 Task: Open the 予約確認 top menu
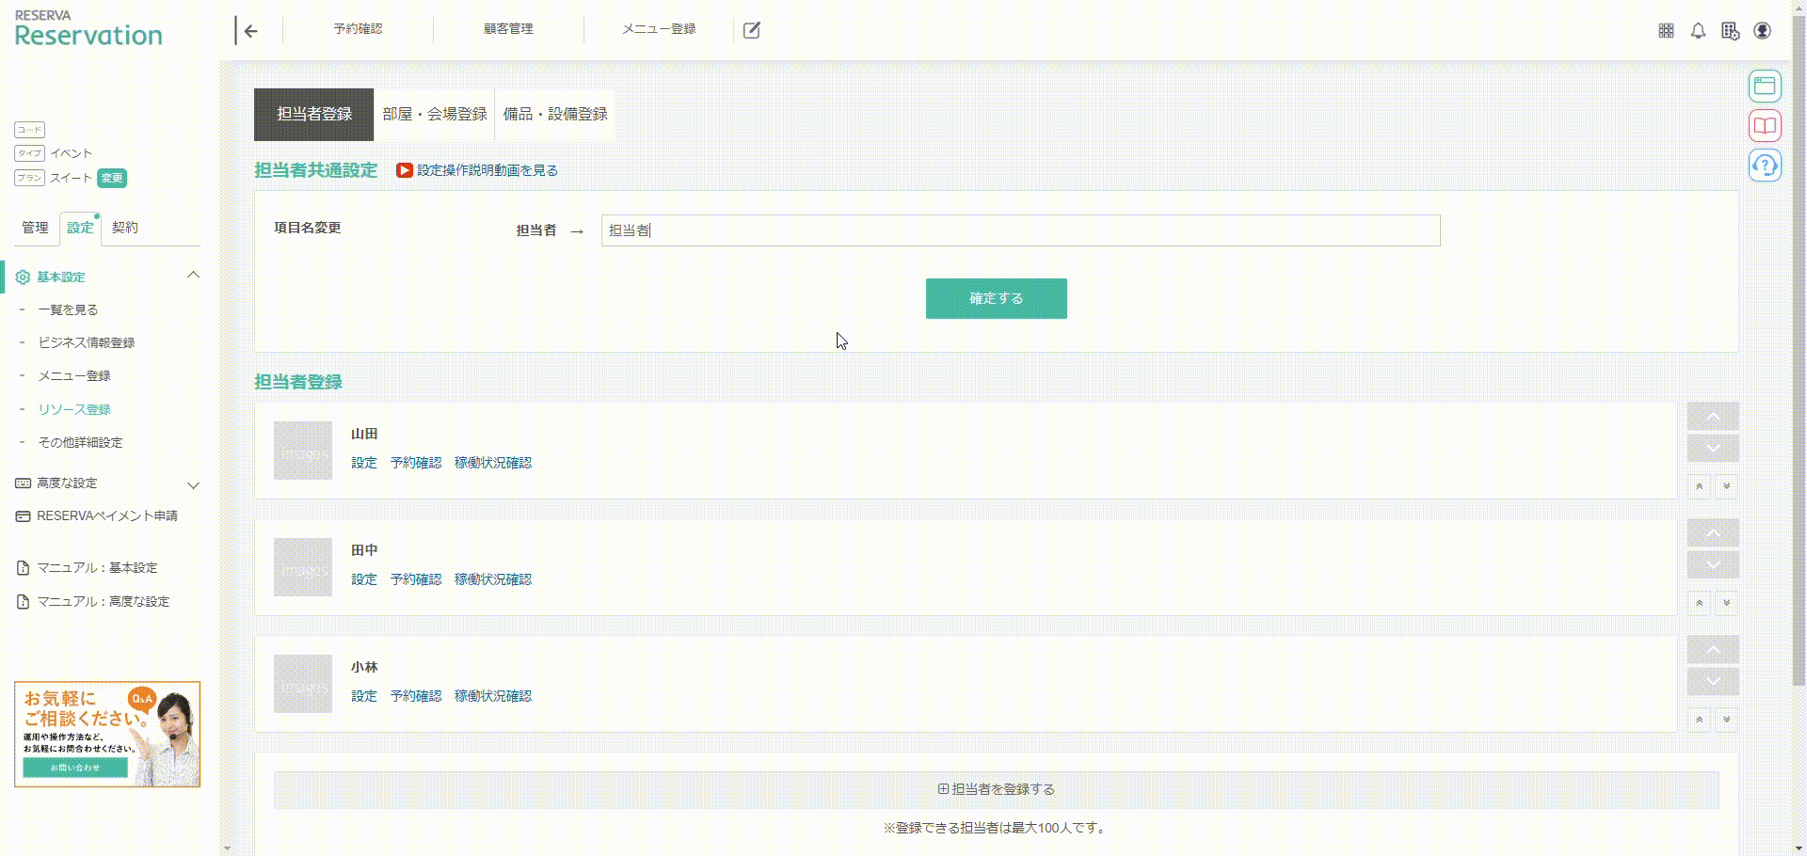(358, 29)
